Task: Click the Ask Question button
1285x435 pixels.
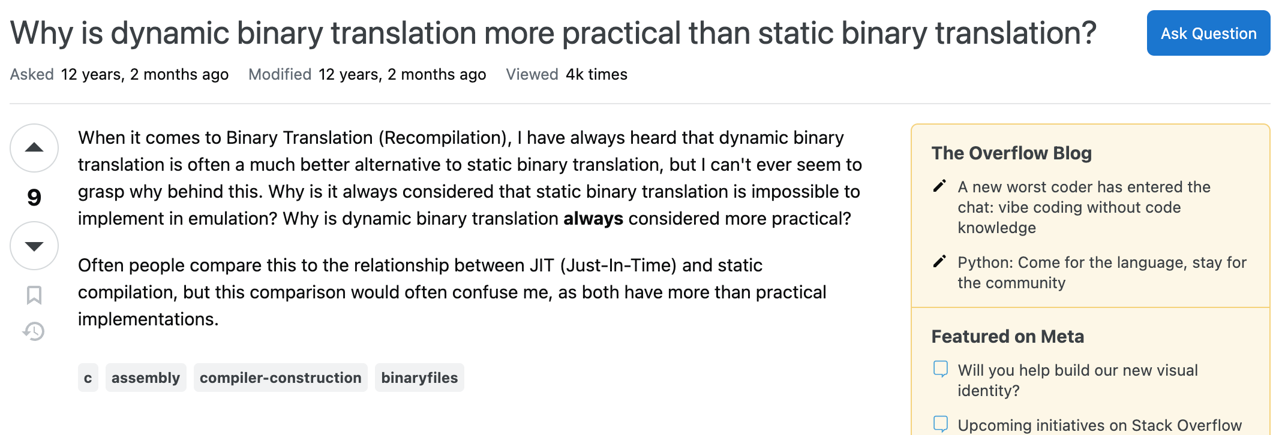Action: [1208, 33]
